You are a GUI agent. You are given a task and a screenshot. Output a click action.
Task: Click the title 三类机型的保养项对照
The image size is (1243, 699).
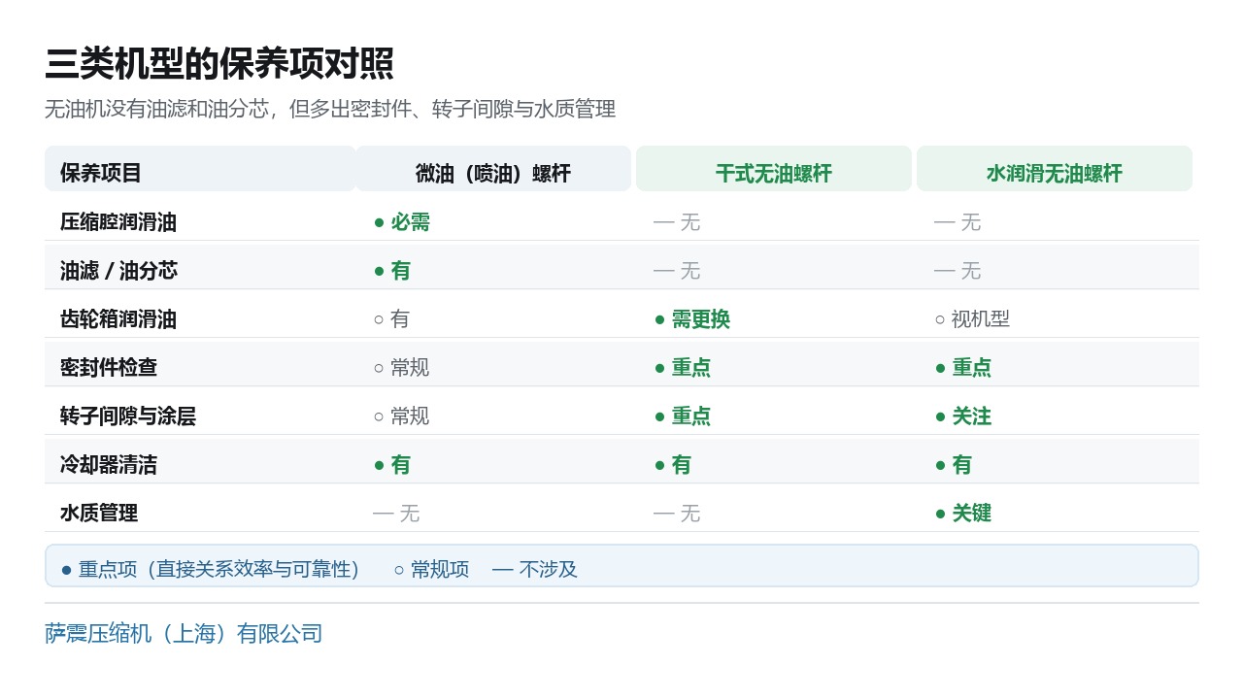(219, 64)
